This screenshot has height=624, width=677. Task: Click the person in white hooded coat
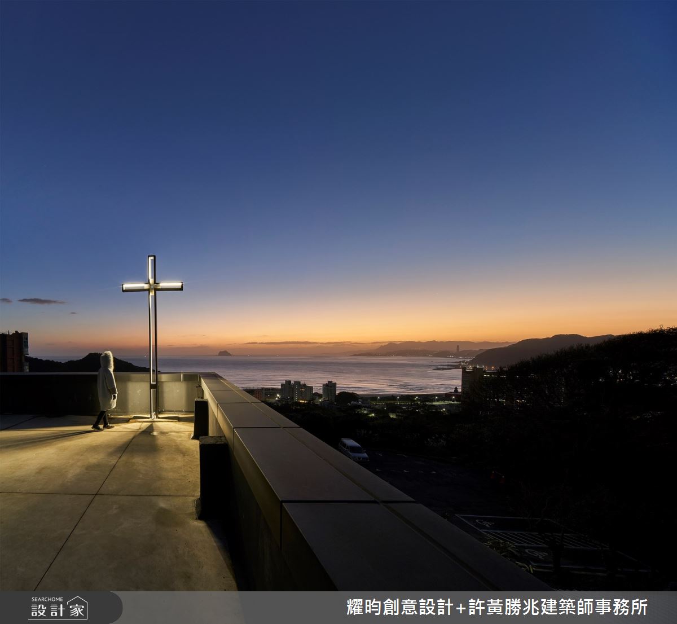point(106,389)
